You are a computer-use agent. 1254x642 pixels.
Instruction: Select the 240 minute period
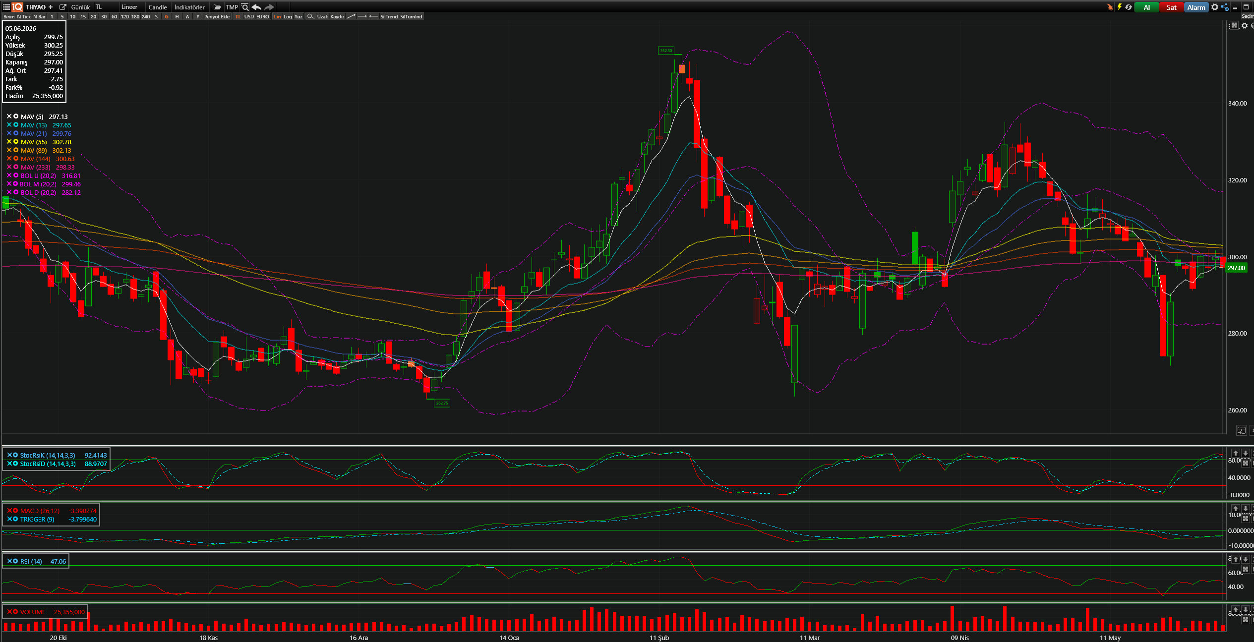(146, 16)
